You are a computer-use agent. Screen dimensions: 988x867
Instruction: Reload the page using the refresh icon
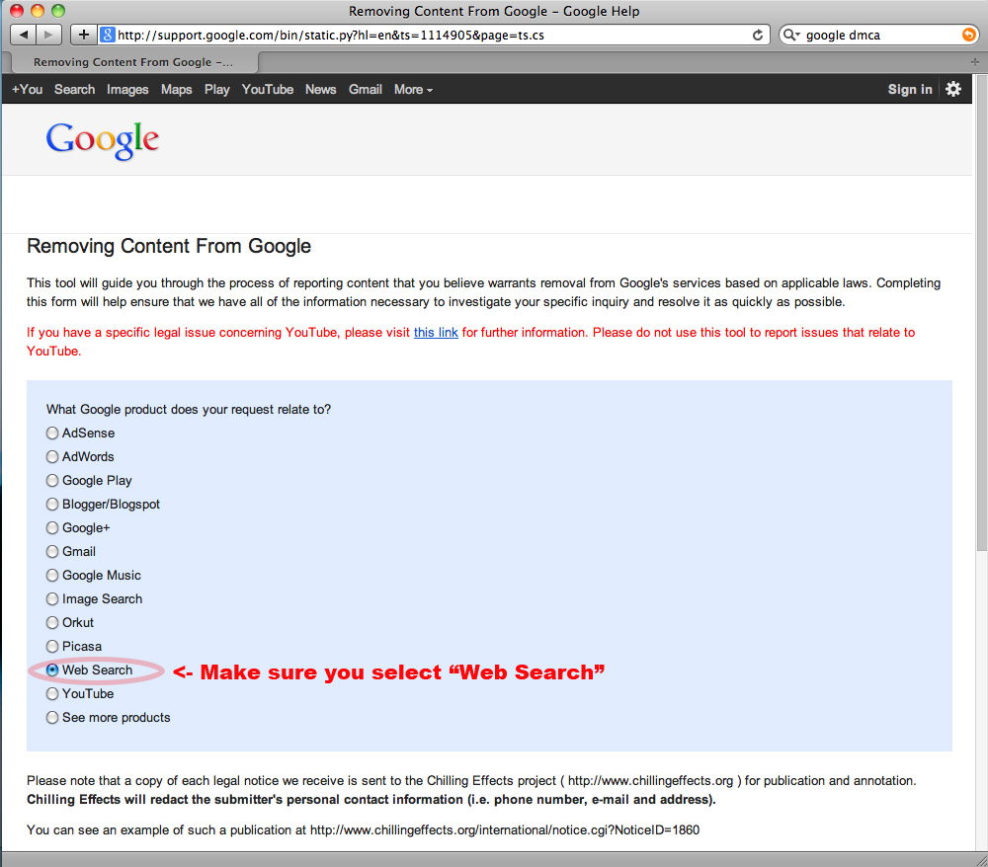click(758, 34)
